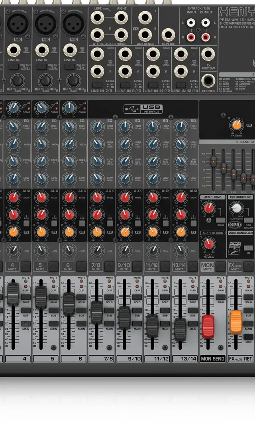Toggle the Voice Canceller IN button
Viewport: 255px width, 431px height.
click(x=248, y=248)
